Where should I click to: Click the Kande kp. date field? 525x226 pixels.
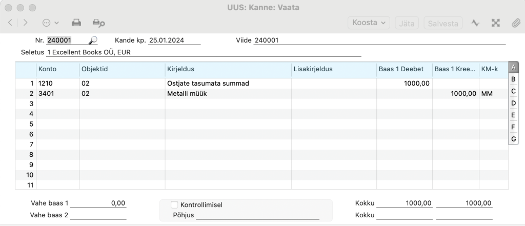pos(174,40)
